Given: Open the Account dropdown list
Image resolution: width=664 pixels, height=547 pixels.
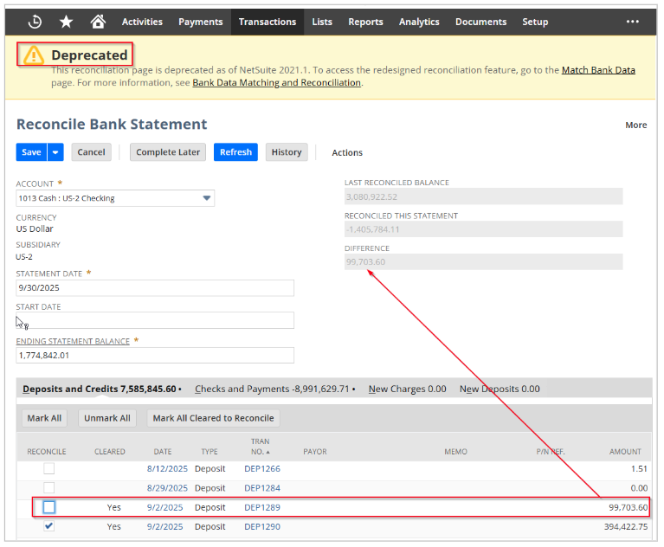Looking at the screenshot, I should (x=207, y=198).
